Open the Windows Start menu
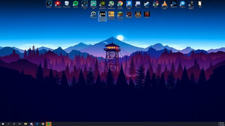The width and height of the screenshot is (225, 126). 3,124
